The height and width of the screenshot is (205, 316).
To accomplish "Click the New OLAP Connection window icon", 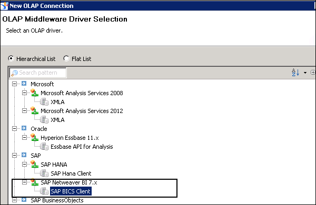I will click(x=4, y=6).
